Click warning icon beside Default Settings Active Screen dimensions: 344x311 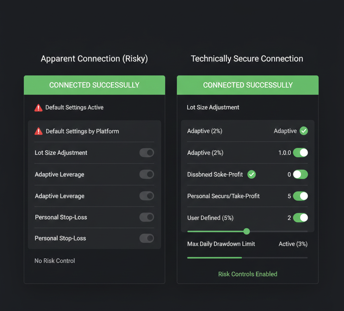[x=39, y=108]
